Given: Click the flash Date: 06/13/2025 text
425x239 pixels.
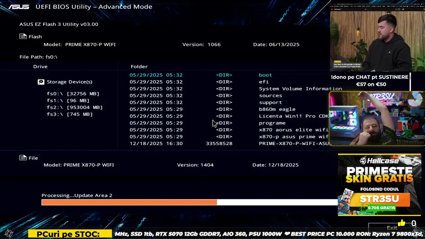Looking at the screenshot, I should click(276, 44).
